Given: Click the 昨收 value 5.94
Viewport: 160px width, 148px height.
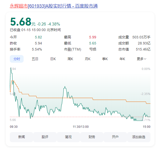Looking at the screenshot, I should point(38,43).
